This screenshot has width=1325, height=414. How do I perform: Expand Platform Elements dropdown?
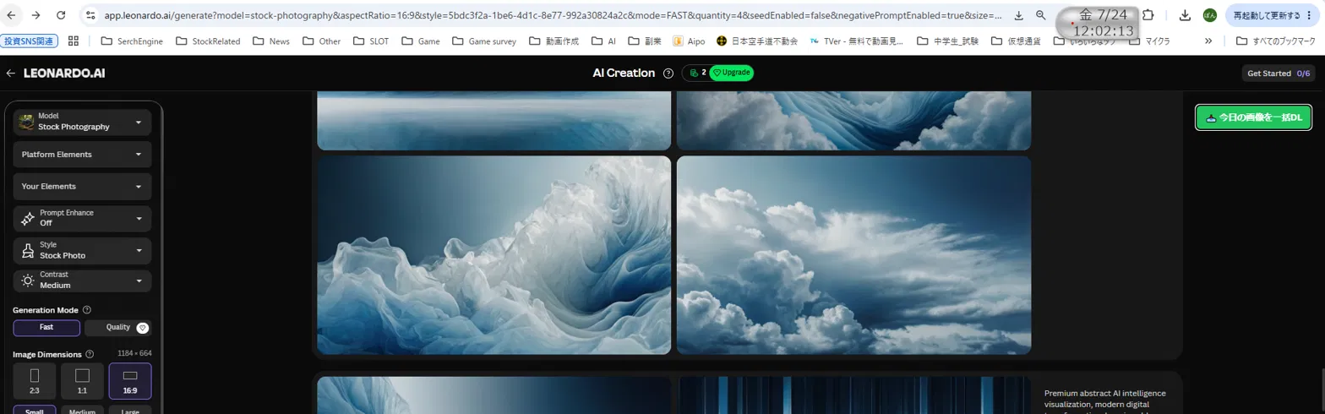tap(83, 155)
